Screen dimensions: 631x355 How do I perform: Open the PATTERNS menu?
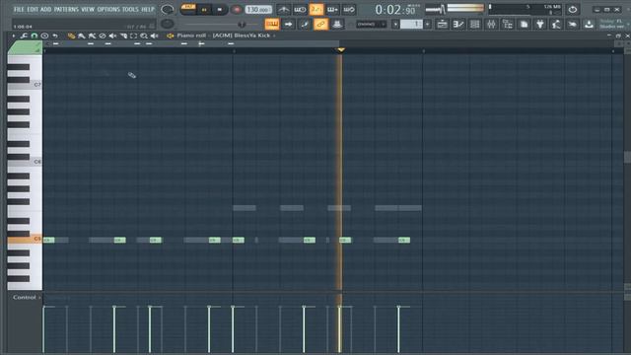[66, 9]
